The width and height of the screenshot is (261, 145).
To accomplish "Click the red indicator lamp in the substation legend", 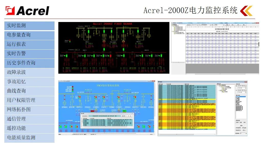I will [72, 87].
